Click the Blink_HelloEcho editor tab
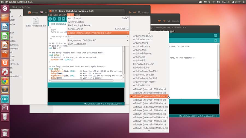 click(x=58, y=24)
